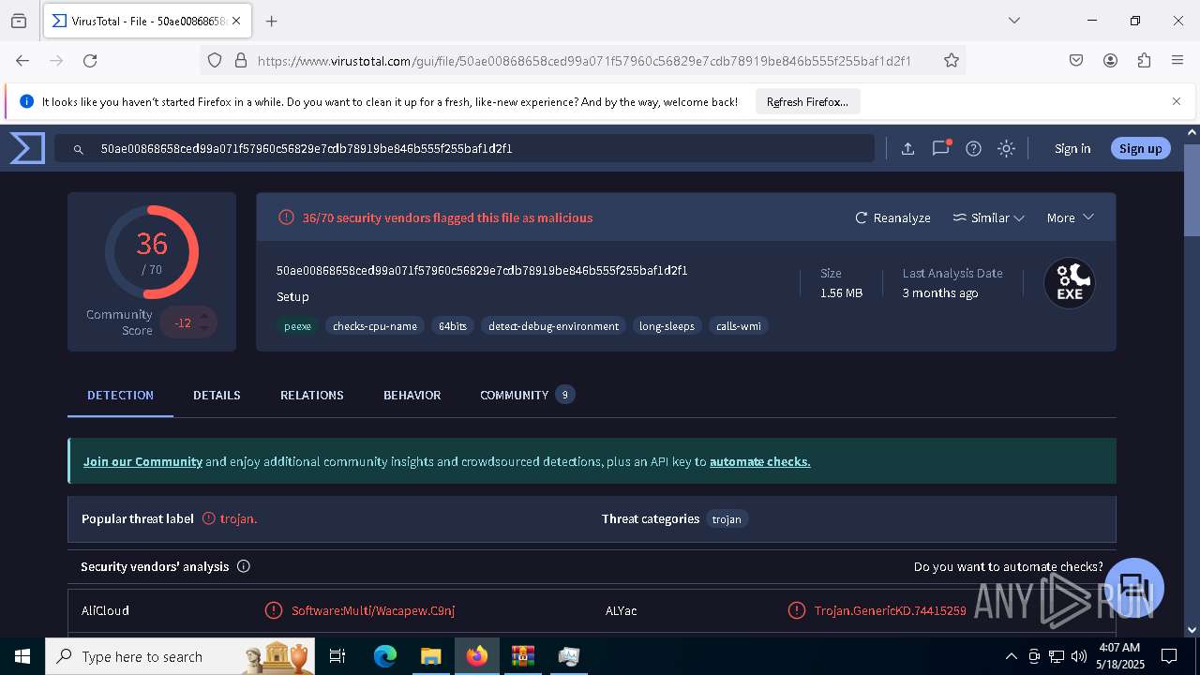Bookmark this page with the star icon
This screenshot has height=675, width=1200.
click(952, 60)
